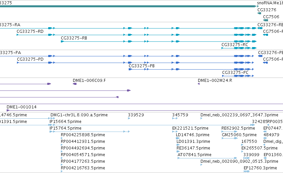This screenshot has height=173, width=283.
Task: Click the DME1-006C09.F feature arrow
Action: pos(74,84)
